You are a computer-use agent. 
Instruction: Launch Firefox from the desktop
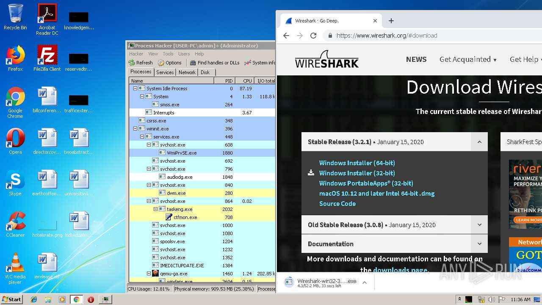(15, 58)
